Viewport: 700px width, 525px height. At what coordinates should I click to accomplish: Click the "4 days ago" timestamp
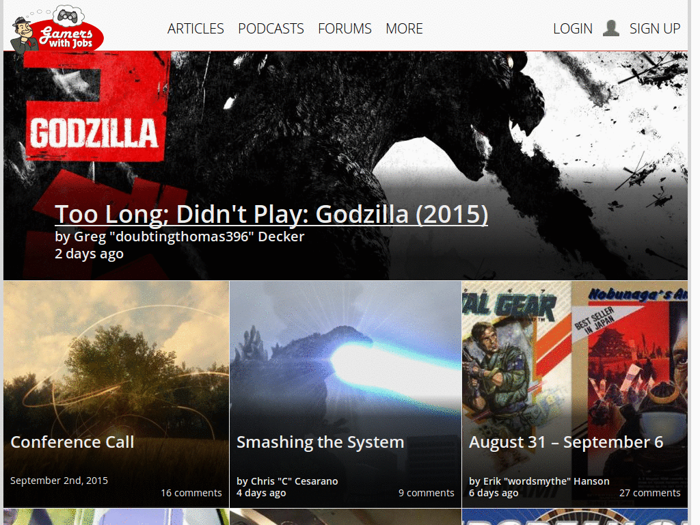point(261,493)
